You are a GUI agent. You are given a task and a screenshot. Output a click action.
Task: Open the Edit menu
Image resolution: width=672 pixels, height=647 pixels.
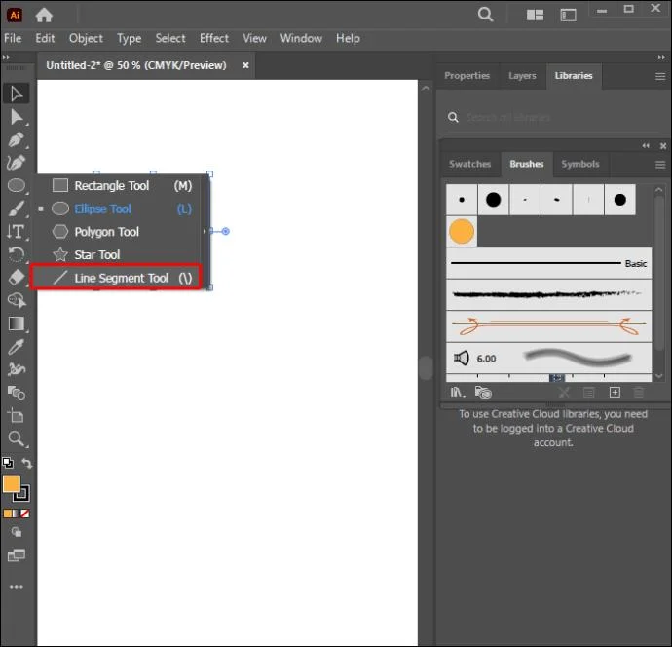click(x=45, y=38)
